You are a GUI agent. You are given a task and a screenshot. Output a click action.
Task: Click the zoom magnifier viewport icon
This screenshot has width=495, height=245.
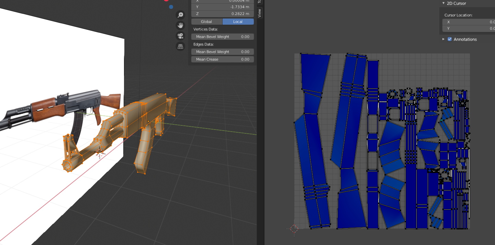coord(180,15)
